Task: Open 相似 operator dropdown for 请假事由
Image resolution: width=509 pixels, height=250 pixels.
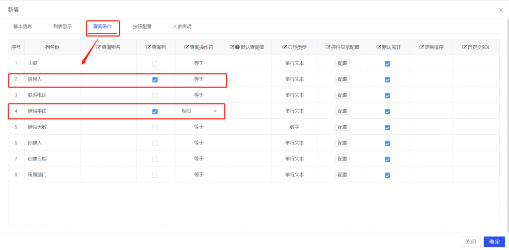Action: pyautogui.click(x=199, y=111)
